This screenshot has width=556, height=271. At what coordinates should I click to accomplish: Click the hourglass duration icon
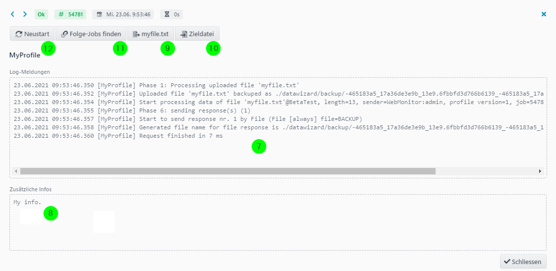[x=167, y=14]
